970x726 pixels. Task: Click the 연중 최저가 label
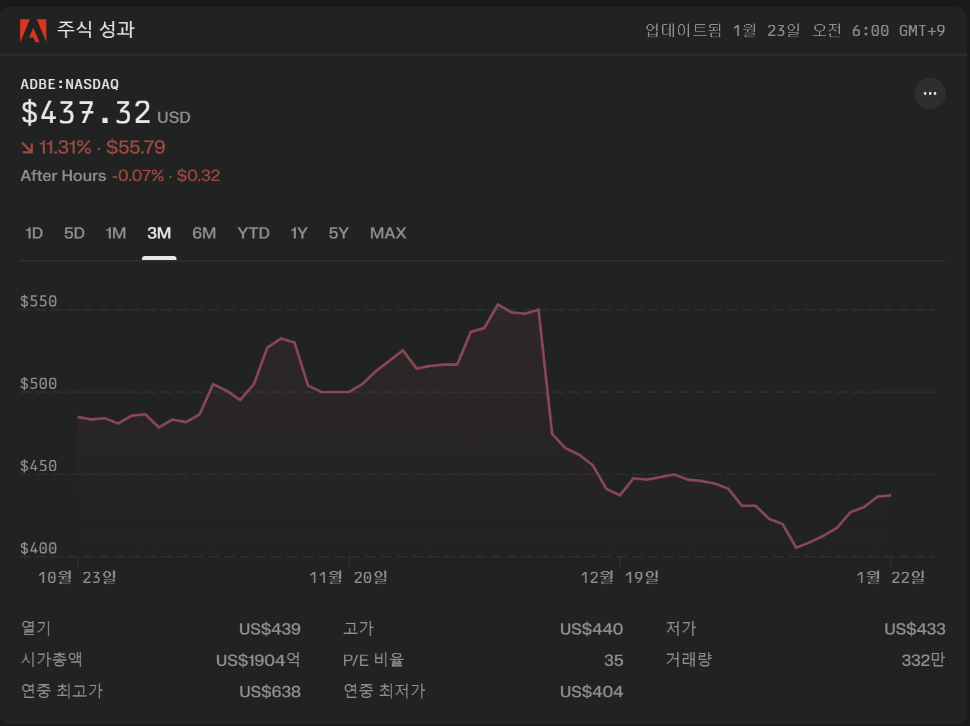coord(384,691)
